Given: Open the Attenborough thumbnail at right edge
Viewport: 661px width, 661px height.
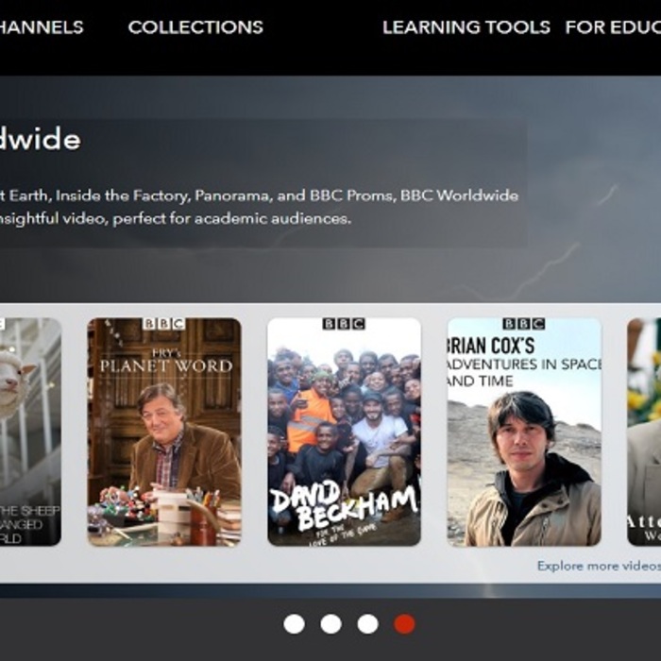Looking at the screenshot, I should (644, 432).
